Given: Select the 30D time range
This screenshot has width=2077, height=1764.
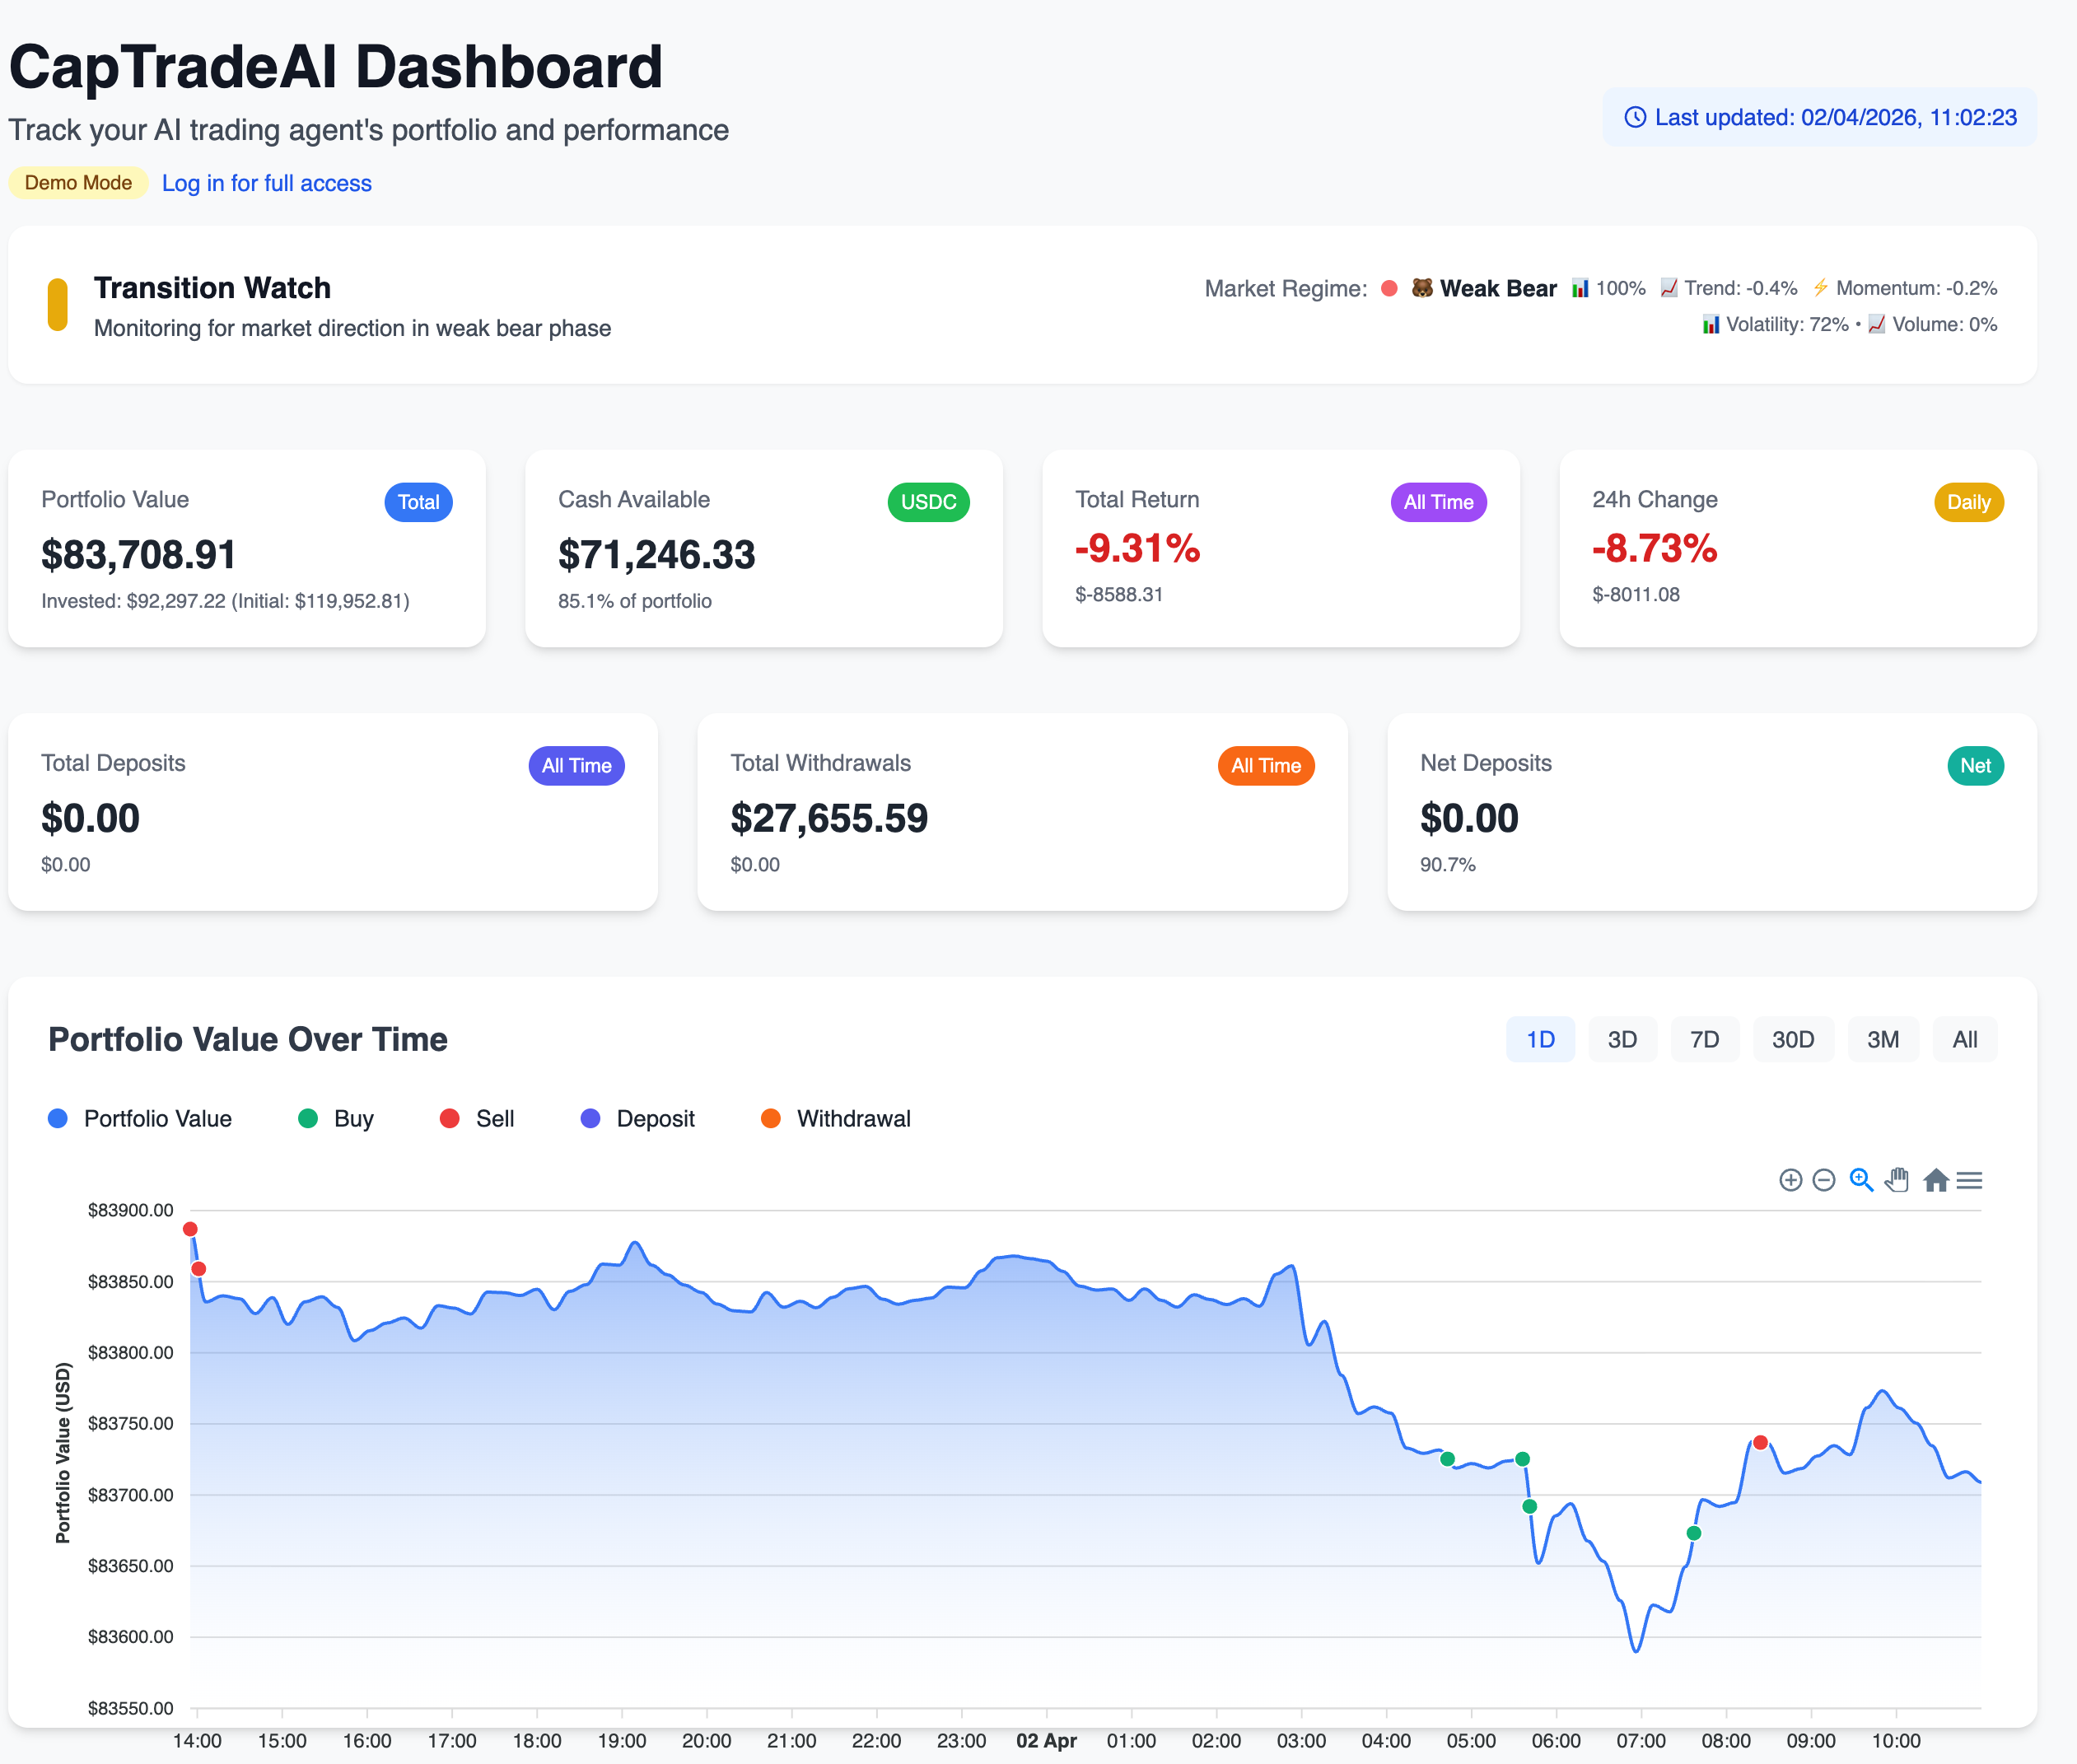Looking at the screenshot, I should 1792,1039.
